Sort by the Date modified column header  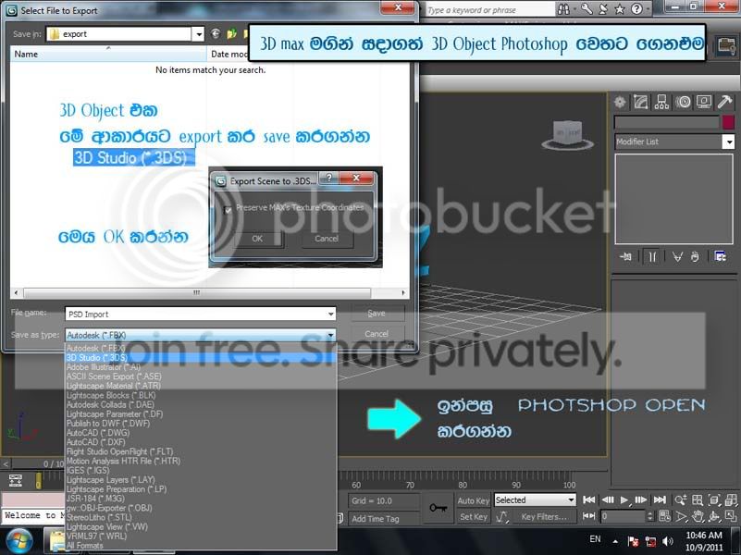[x=228, y=54]
